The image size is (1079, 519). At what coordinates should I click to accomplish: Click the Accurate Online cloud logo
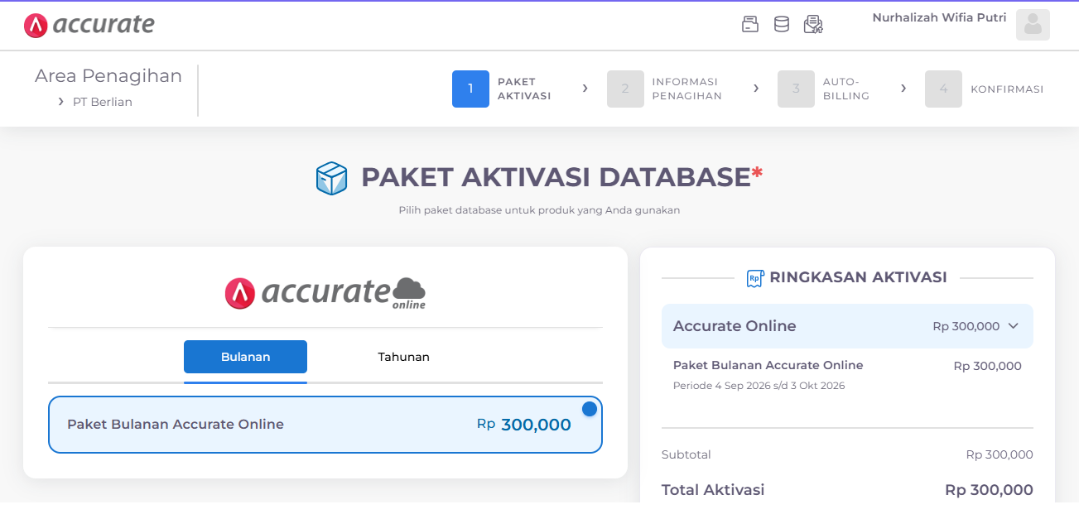[325, 293]
